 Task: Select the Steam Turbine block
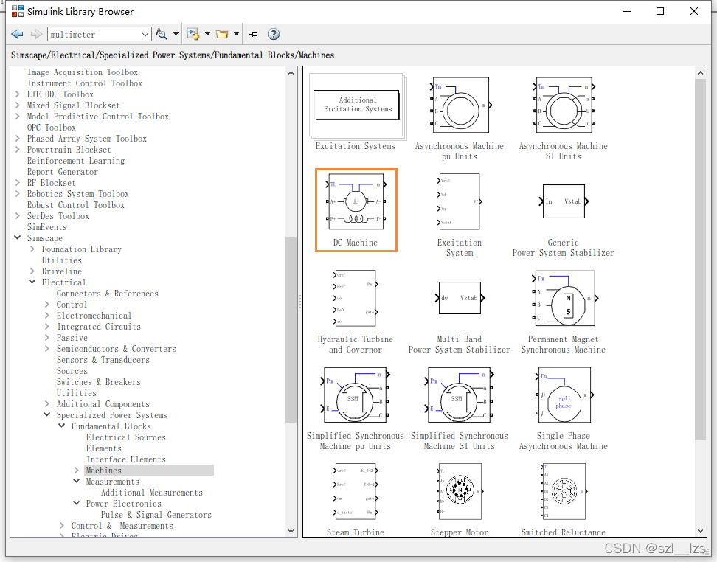tap(356, 499)
